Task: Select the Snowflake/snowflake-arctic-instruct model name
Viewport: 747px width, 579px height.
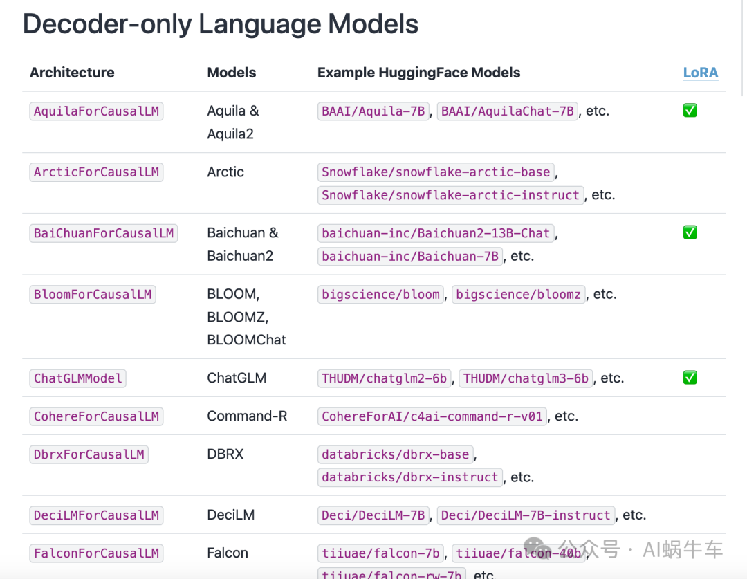Action: (450, 195)
